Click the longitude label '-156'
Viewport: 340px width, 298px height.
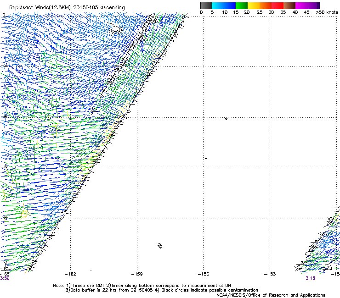click(x=204, y=274)
